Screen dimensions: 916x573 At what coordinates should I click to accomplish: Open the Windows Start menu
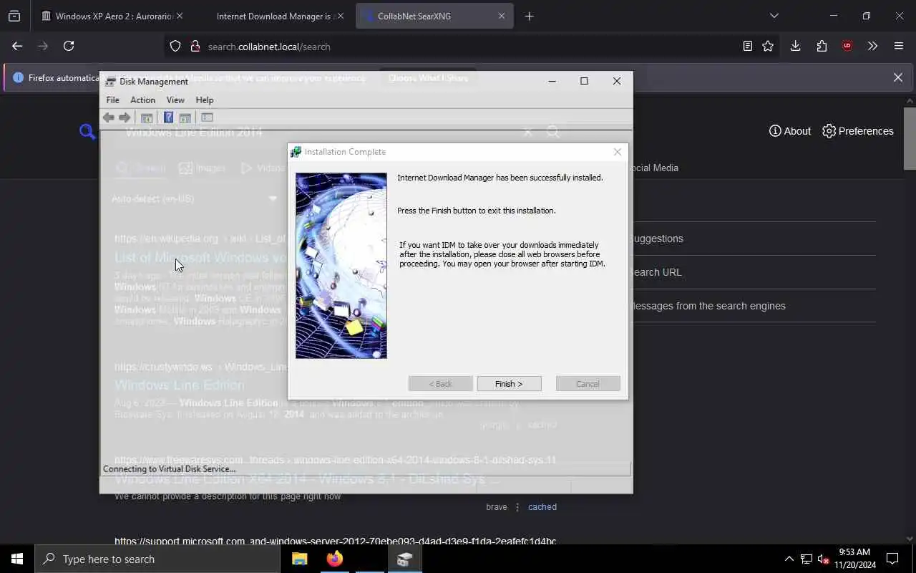click(x=17, y=559)
